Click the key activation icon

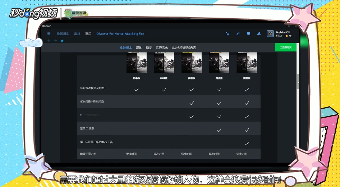tap(238, 34)
